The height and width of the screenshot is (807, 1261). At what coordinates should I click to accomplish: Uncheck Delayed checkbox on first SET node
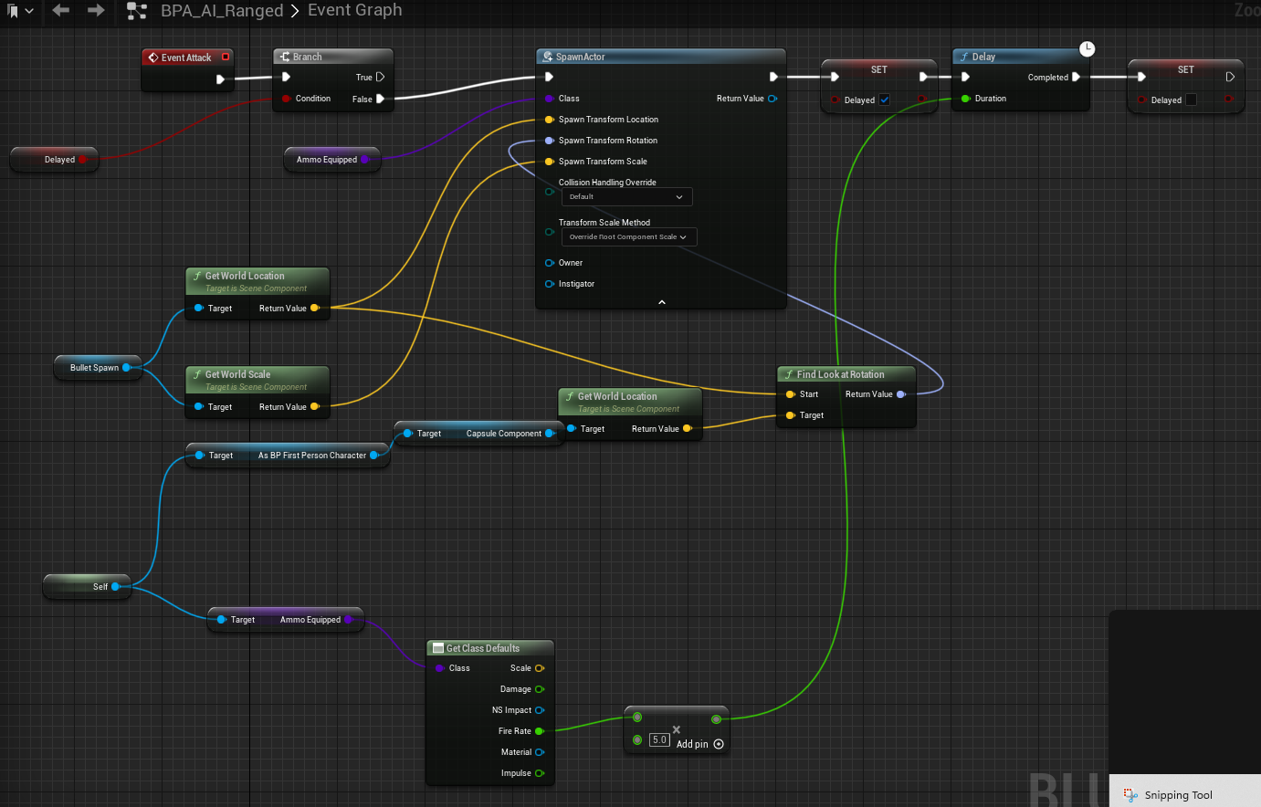click(884, 100)
